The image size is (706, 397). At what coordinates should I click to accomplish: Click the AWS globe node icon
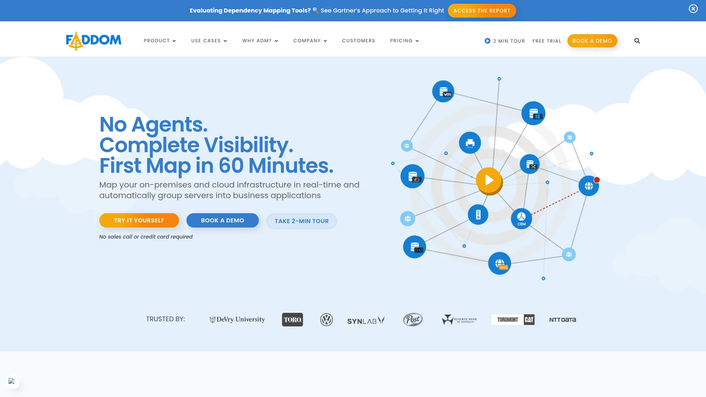click(x=499, y=263)
